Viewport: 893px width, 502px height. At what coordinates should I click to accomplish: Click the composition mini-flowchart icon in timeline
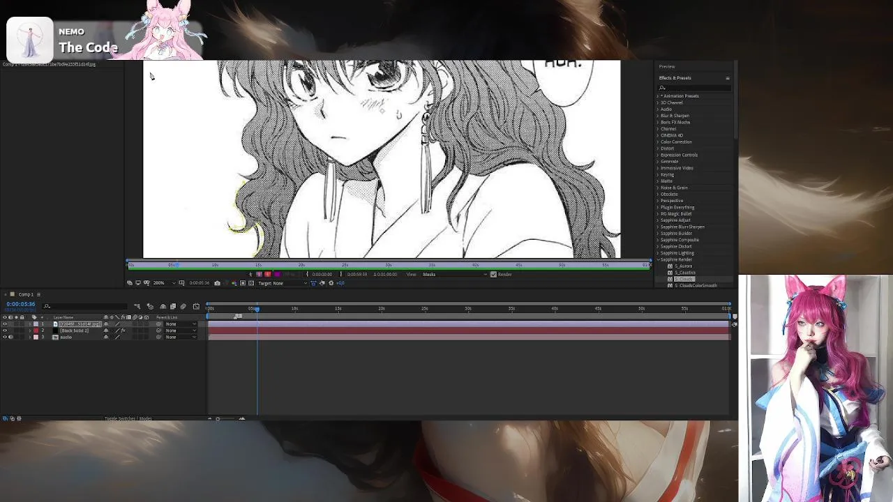137,307
